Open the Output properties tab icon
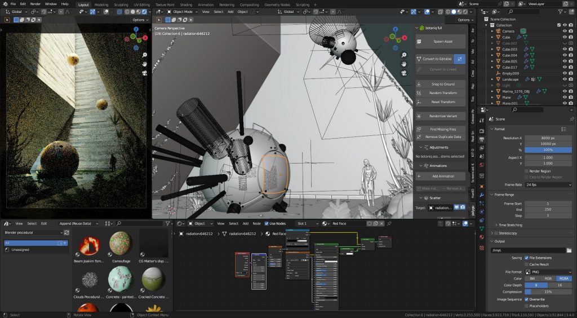 [x=482, y=139]
